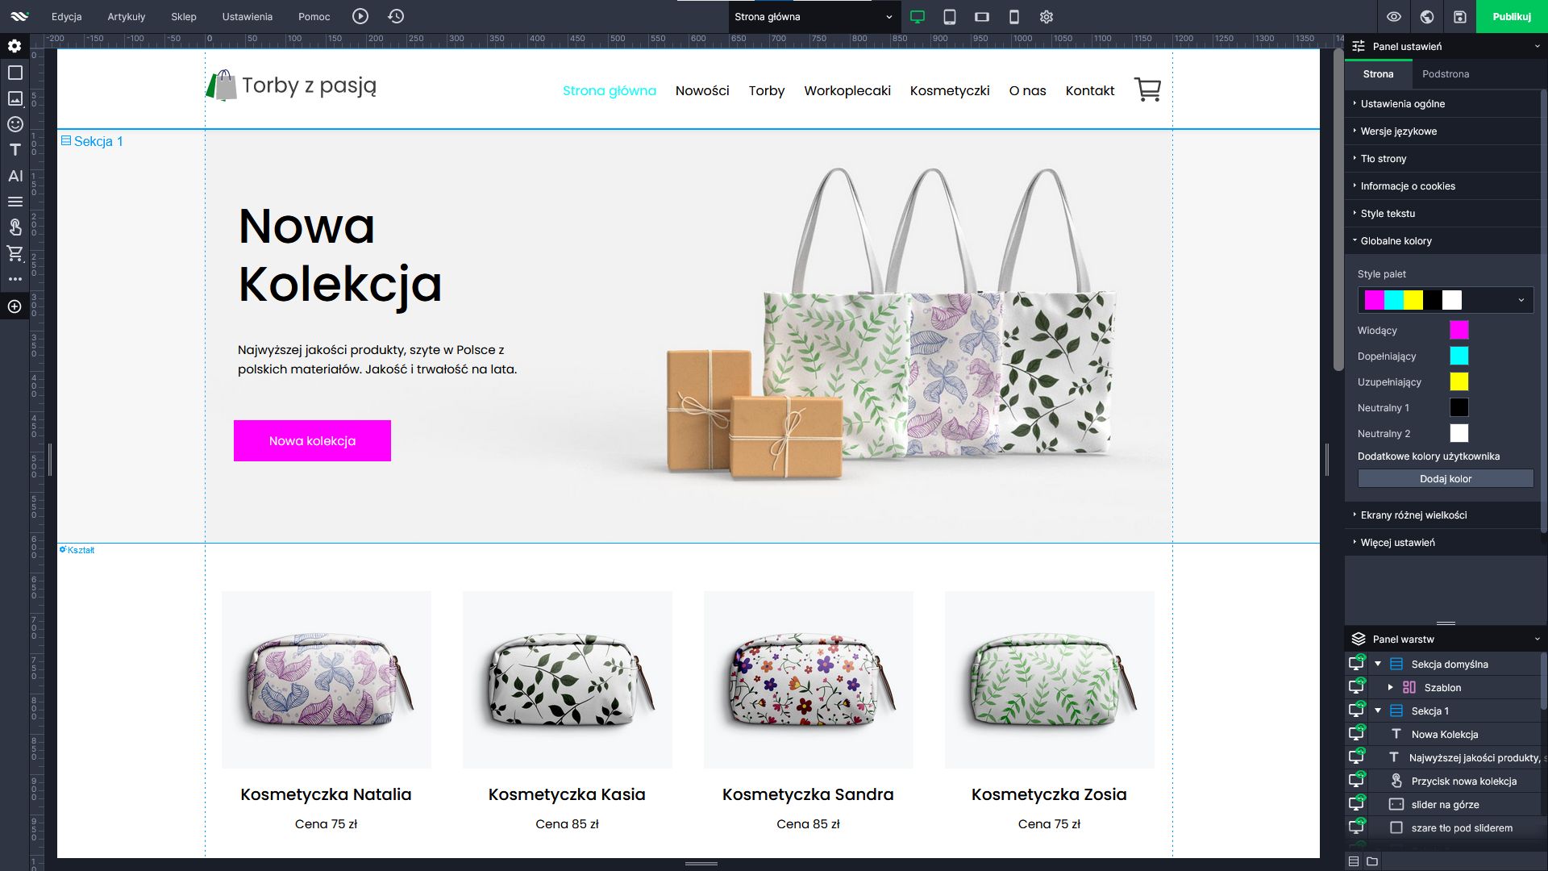Click the Dodaj kolor button
This screenshot has height=871, width=1548.
(1446, 478)
